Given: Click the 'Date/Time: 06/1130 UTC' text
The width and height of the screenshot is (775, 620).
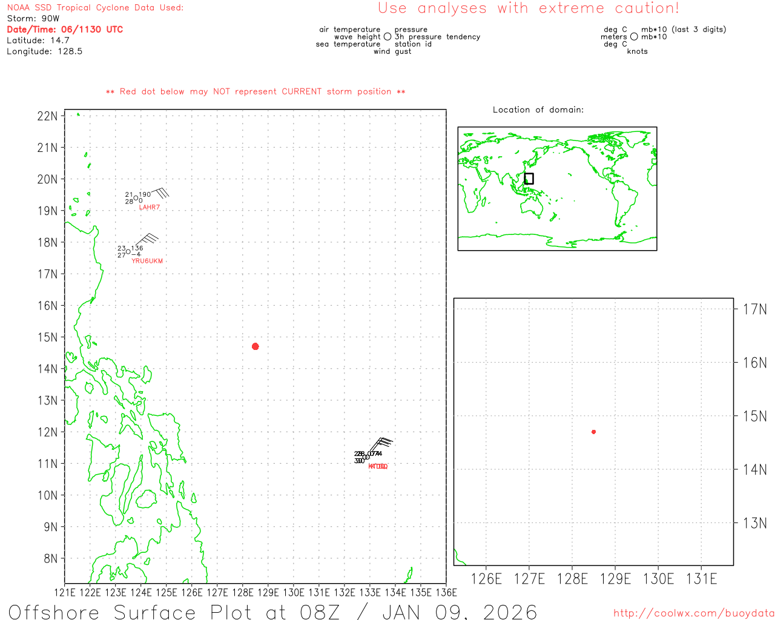Looking at the screenshot, I should pos(65,30).
